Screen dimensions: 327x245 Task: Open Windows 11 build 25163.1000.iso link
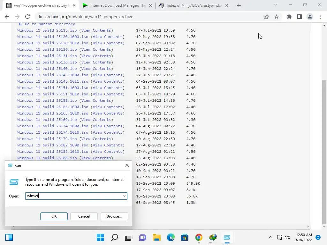pyautogui.click(x=53, y=107)
